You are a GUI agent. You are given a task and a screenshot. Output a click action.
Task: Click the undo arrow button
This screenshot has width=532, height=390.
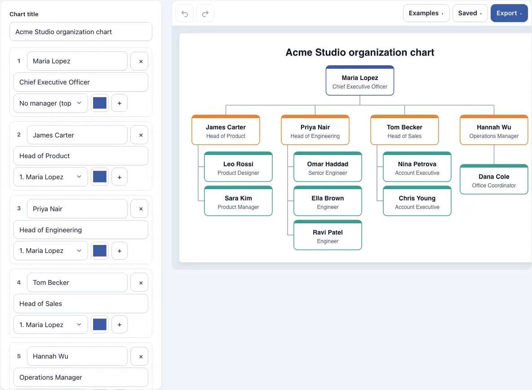[x=185, y=13]
